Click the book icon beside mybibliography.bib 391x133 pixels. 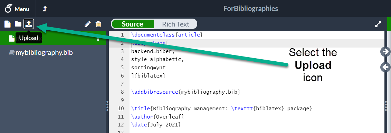(11, 53)
